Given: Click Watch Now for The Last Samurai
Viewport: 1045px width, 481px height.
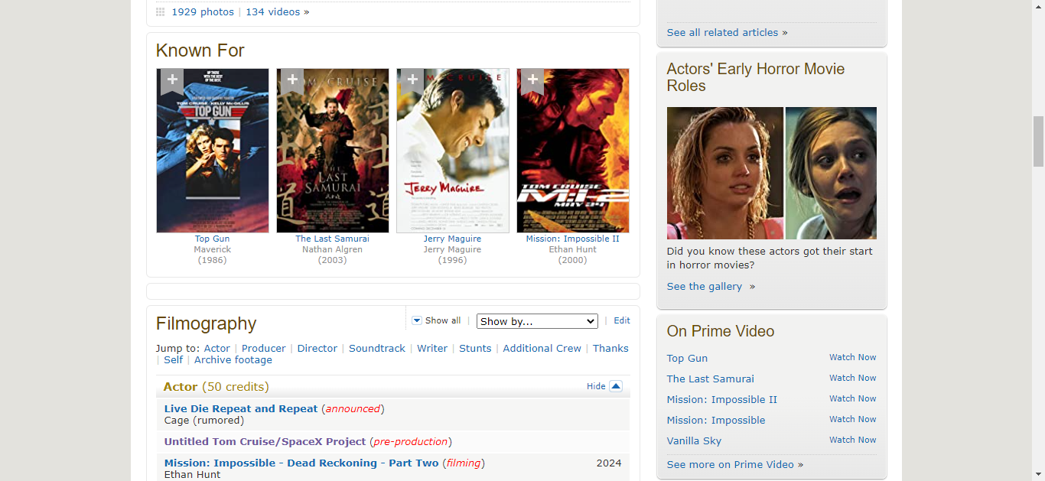Looking at the screenshot, I should [x=853, y=378].
